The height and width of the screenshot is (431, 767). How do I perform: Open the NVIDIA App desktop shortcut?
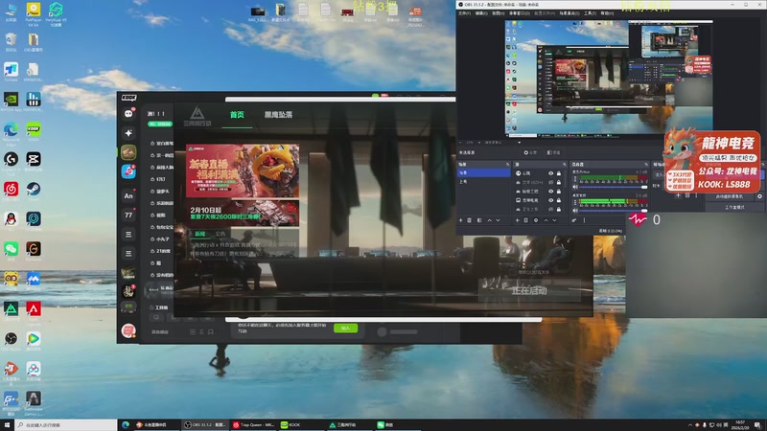(x=11, y=102)
